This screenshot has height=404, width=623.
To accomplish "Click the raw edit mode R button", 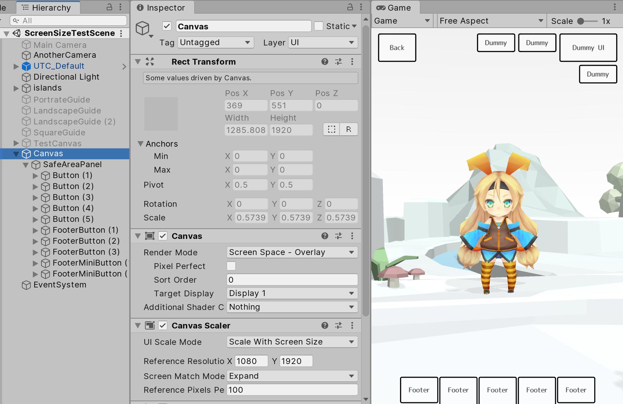I will pyautogui.click(x=348, y=129).
